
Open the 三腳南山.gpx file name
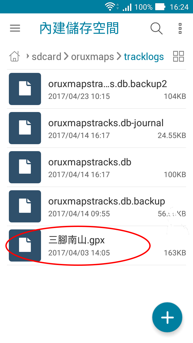(76, 240)
